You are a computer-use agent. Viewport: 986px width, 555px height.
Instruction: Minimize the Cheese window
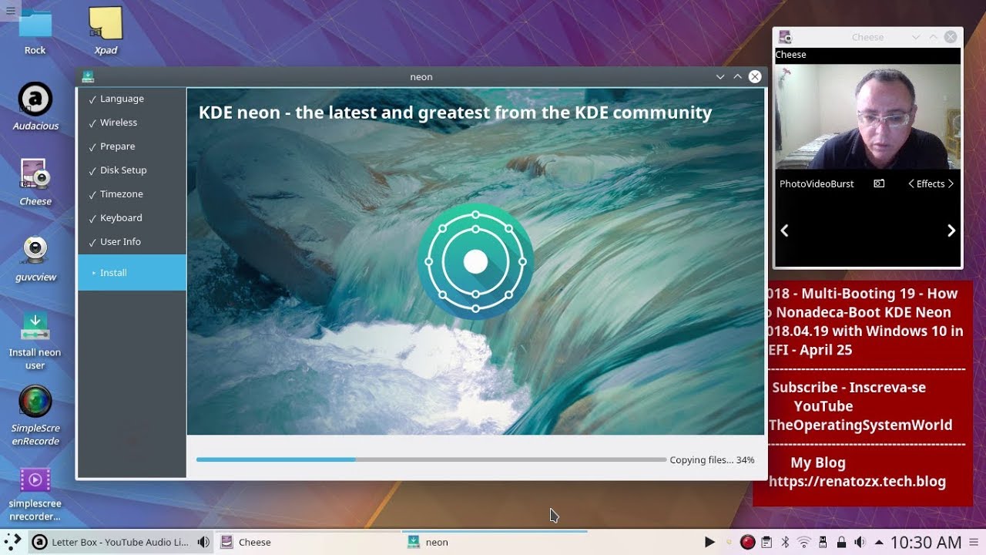(916, 37)
